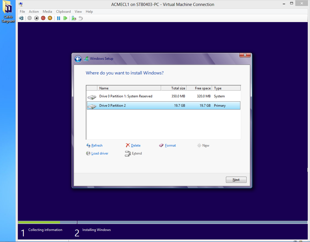Click the Checkpoint toolbar icon
The height and width of the screenshot is (242, 310).
[x=74, y=18]
